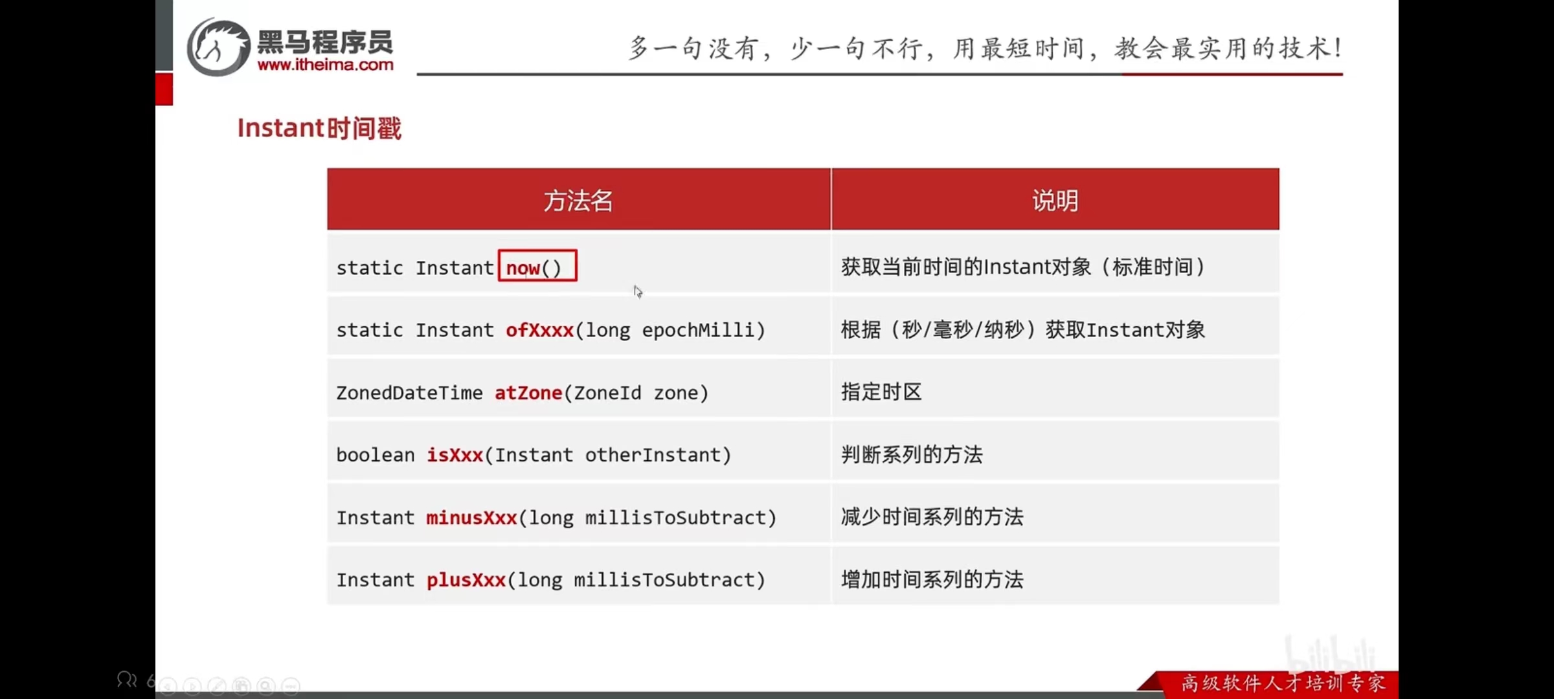Click the ofXxxx method name
Screen dimensions: 1554x699
(539, 330)
